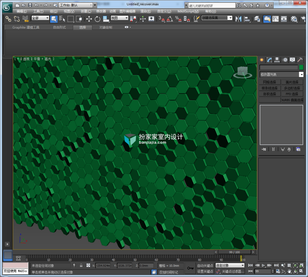The width and height of the screenshot is (308, 277).
Task: Switch to the 自由形式 ribbon tab
Action: point(59,27)
